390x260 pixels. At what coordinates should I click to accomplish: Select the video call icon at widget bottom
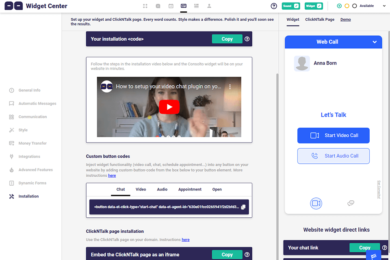pyautogui.click(x=316, y=204)
